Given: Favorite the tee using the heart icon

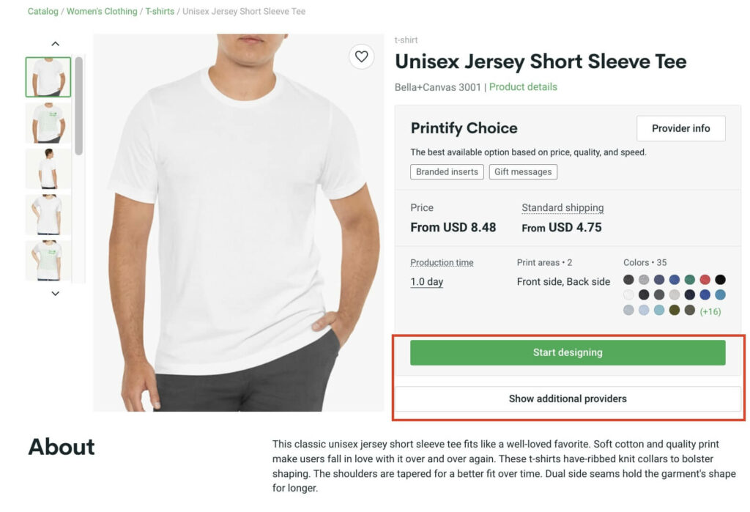Looking at the screenshot, I should tap(362, 56).
